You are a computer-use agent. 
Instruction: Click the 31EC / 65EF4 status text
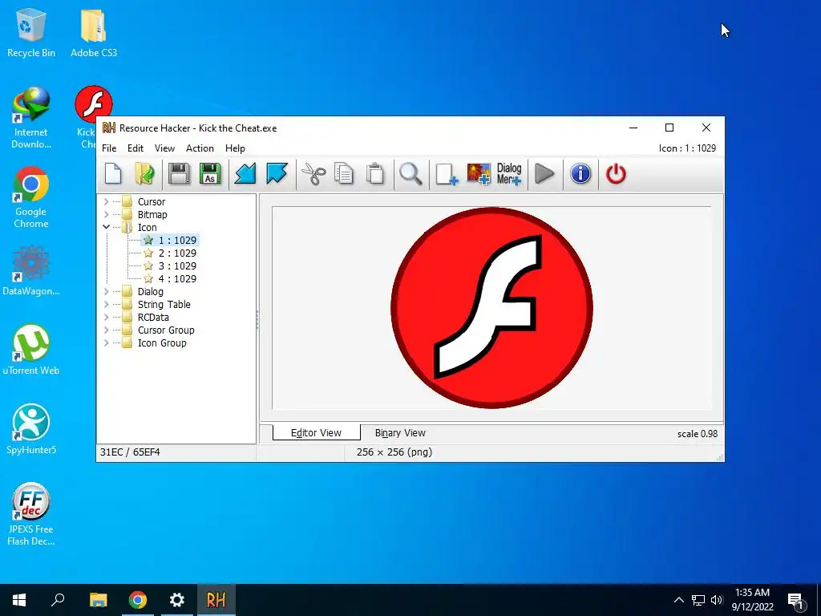pos(130,452)
